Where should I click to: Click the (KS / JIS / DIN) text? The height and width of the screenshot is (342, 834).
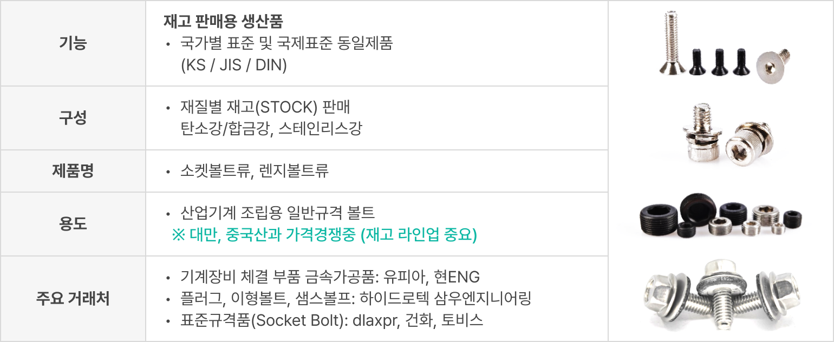click(234, 65)
